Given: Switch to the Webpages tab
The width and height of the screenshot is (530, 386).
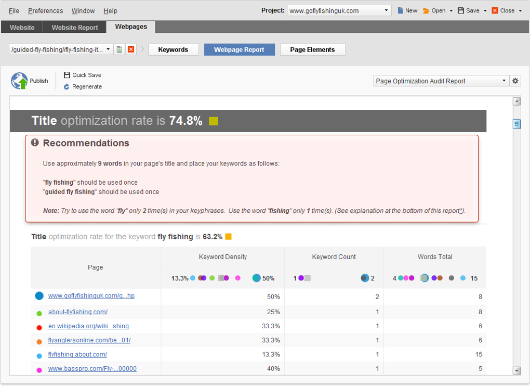Looking at the screenshot, I should point(131,27).
